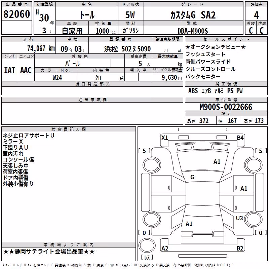This screenshot has height=269, width=269.
Task: Click the 静岡サテライト会場出品車 notice
Action: click(49, 252)
